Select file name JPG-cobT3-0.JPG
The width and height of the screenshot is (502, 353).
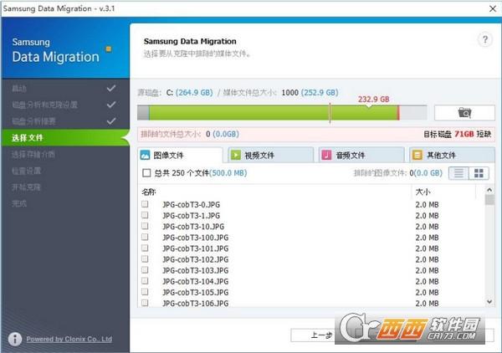[191, 204]
